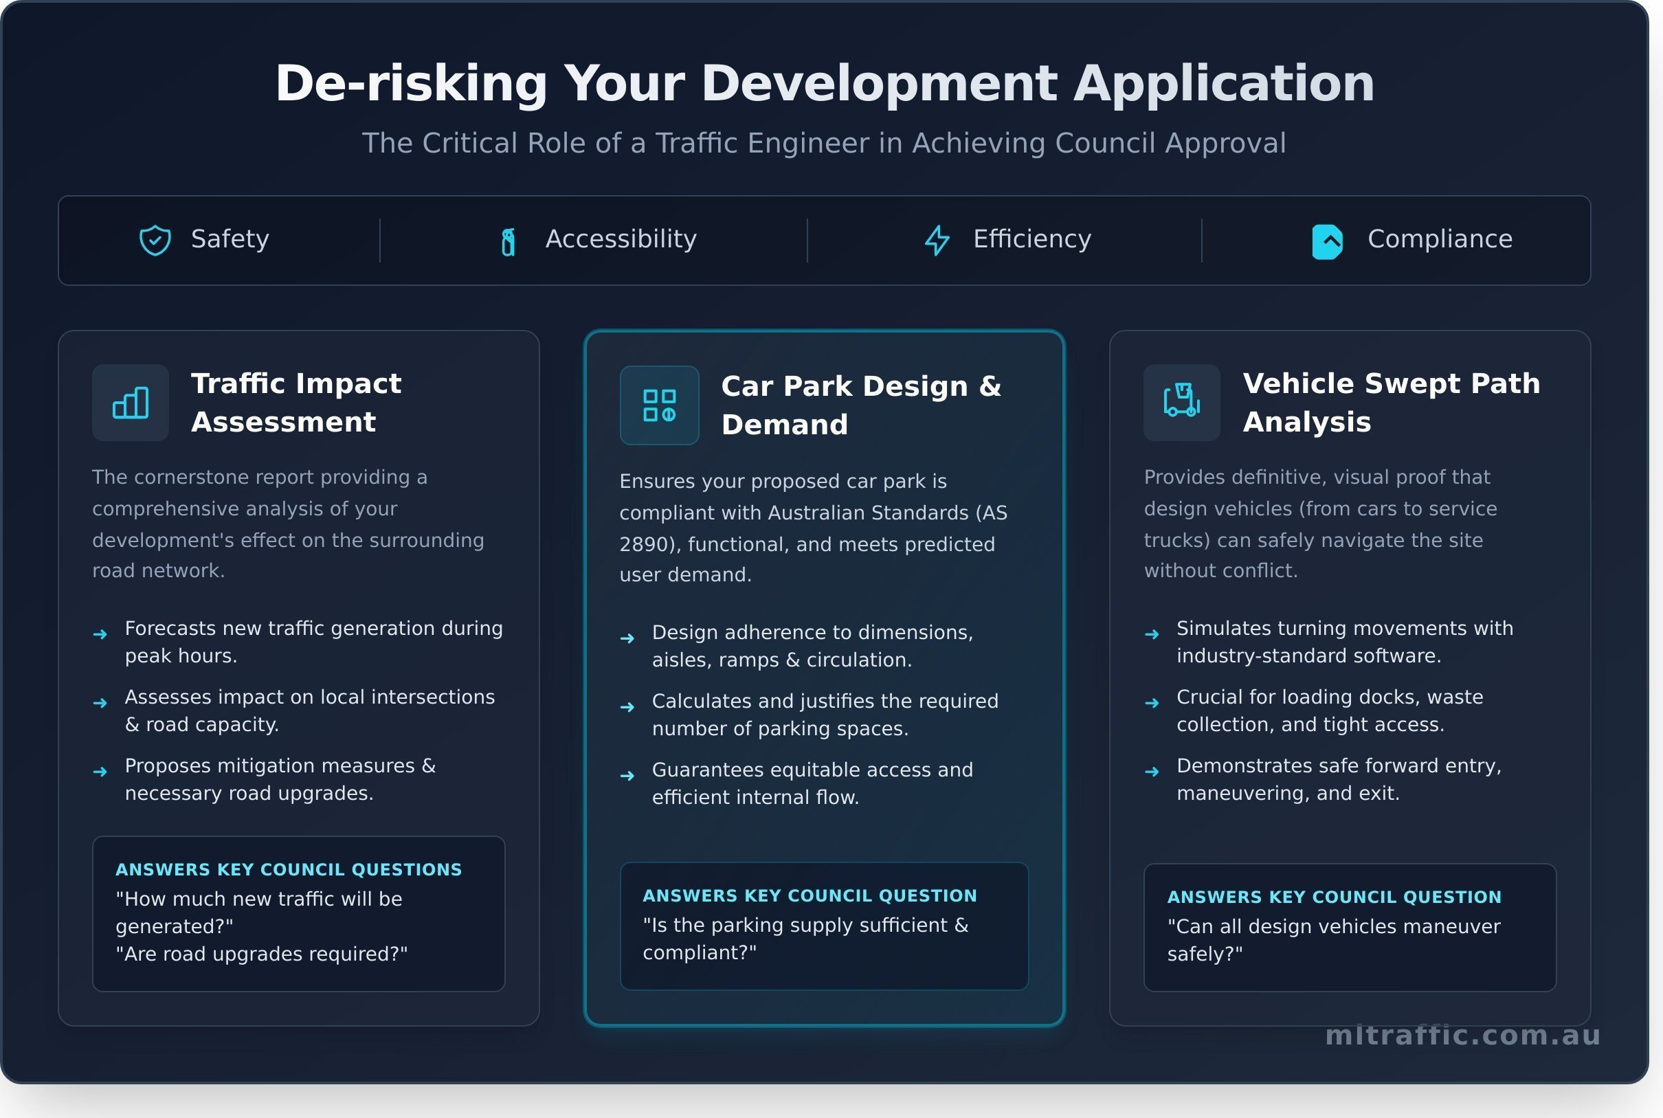The height and width of the screenshot is (1118, 1663).
Task: Click the grid icon on Car Park Design card
Action: (659, 404)
